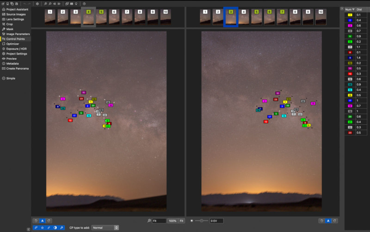The width and height of the screenshot is (370, 232).
Task: Open the Optimizer section in sidebar
Action: [x=12, y=44]
